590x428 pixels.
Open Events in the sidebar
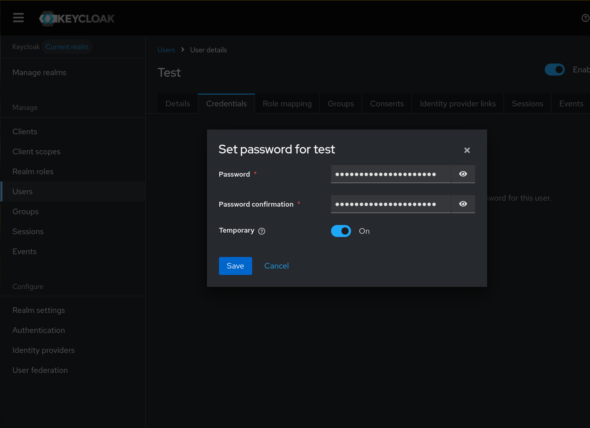click(73, 251)
